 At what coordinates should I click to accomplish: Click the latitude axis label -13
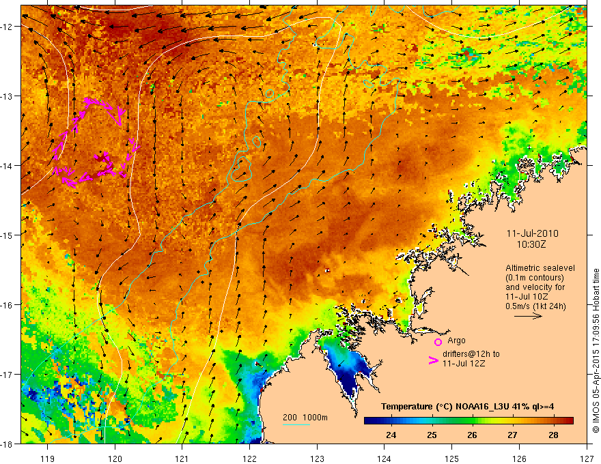click(8, 96)
